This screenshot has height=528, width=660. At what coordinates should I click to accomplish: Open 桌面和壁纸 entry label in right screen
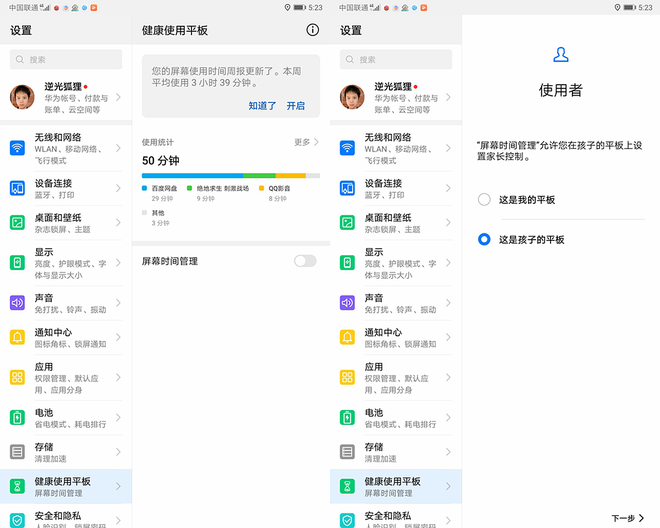[x=388, y=218]
